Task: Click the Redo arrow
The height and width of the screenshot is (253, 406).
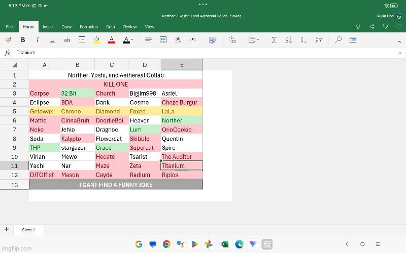Action: point(399,26)
